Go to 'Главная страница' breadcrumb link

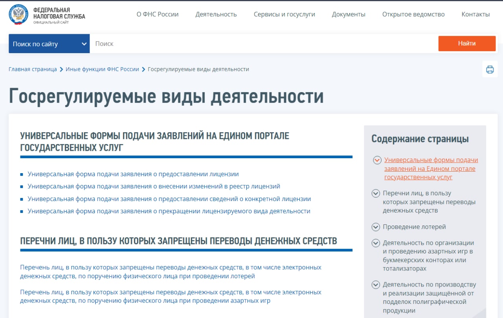33,69
